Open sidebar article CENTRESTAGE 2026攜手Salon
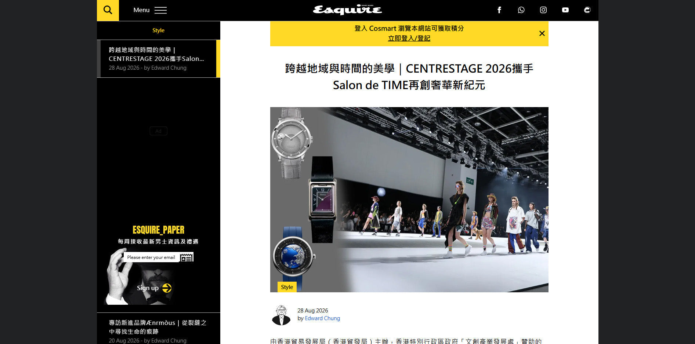The width and height of the screenshot is (695, 344). coord(156,54)
